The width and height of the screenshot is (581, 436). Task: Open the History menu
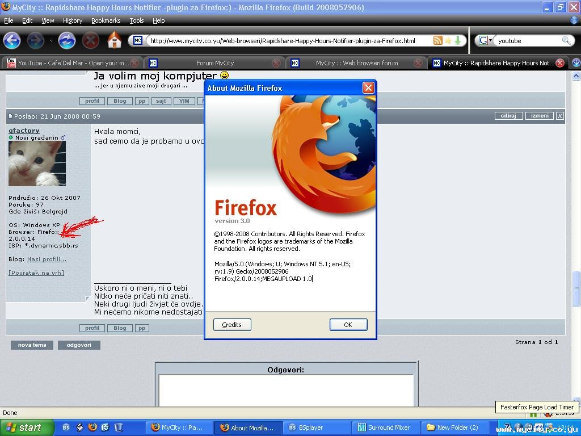pos(73,20)
